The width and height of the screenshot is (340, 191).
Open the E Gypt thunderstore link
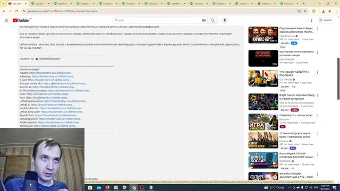[x=49, y=80]
